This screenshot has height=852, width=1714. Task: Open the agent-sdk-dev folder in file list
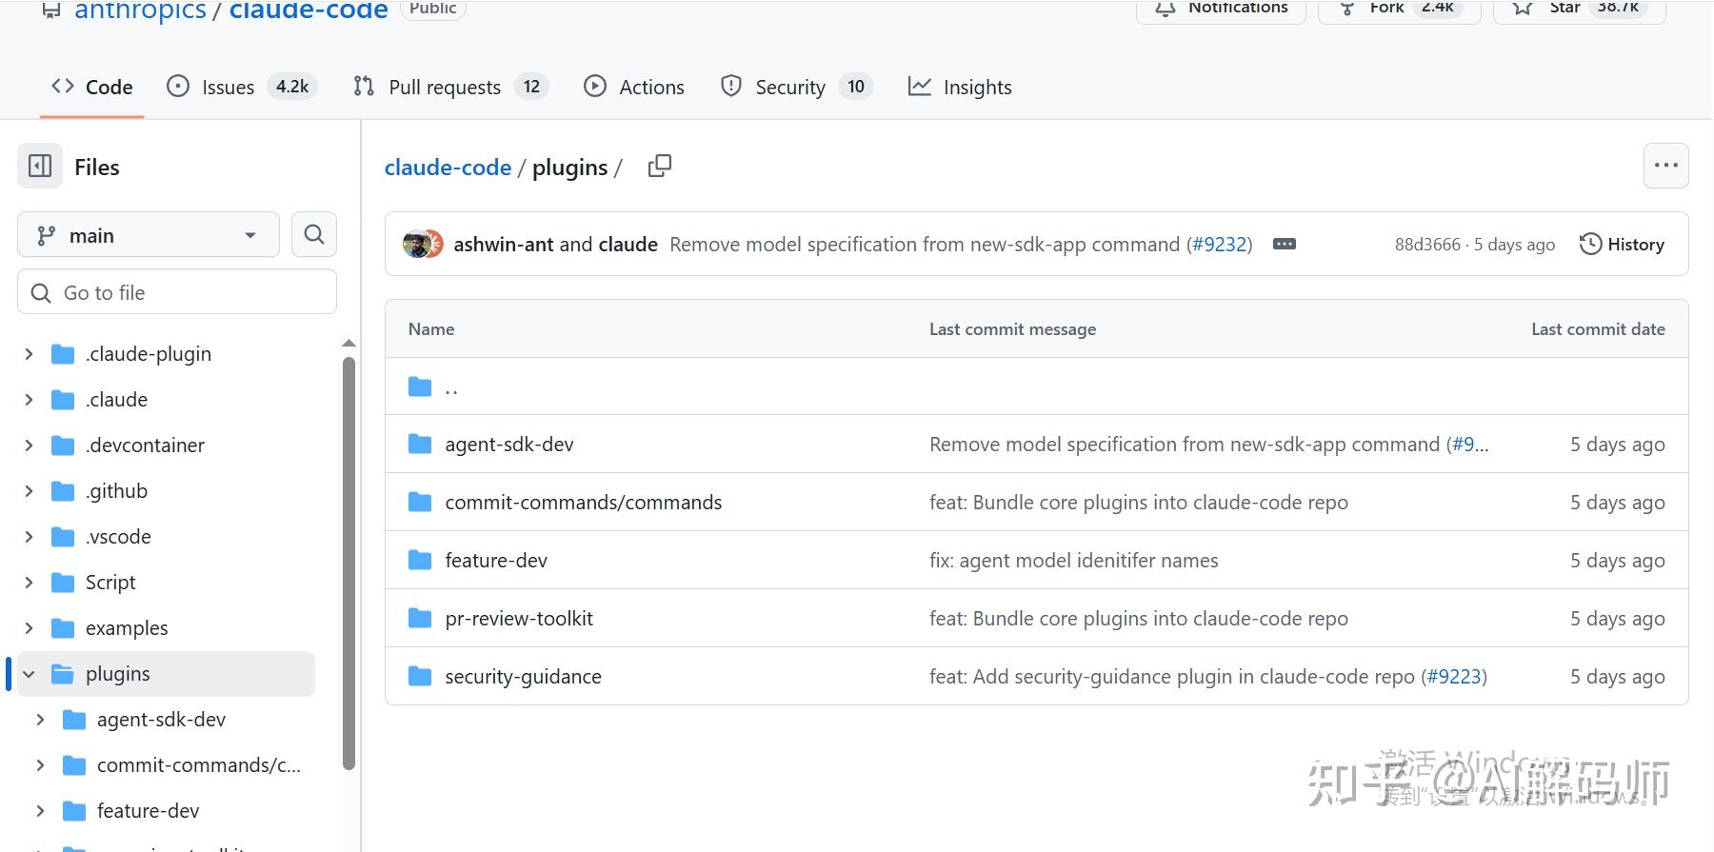[x=508, y=445]
